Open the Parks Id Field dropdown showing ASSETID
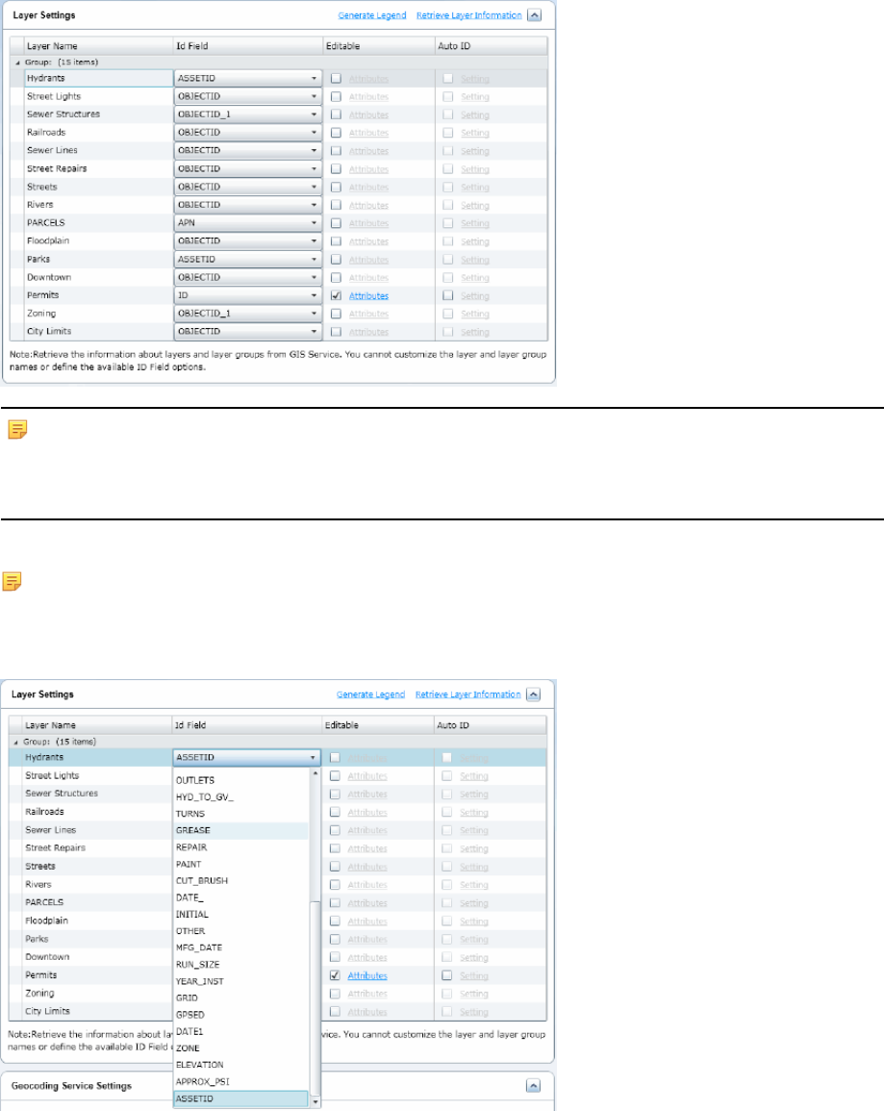The width and height of the screenshot is (884, 1111). [248, 260]
